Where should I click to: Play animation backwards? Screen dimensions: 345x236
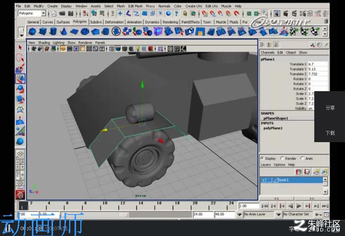click(290, 206)
